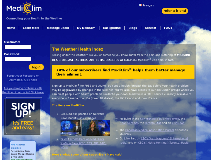The image size is (213, 160).
Task: Play the female news anchor video thumbnail
Action: 96,128
